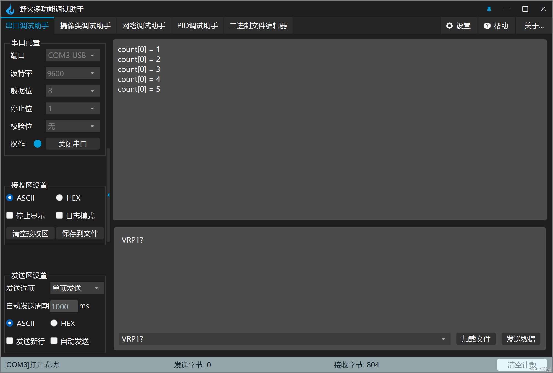Enable 停止显示 checkbox

[x=10, y=216]
